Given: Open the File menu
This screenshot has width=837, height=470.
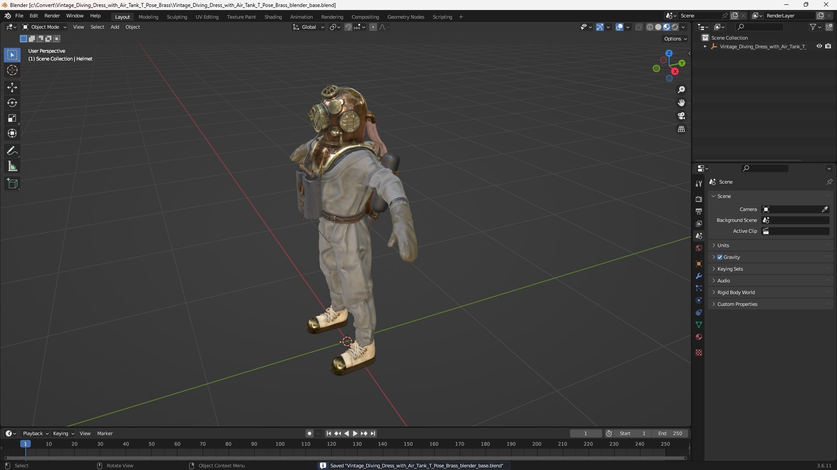Looking at the screenshot, I should coord(19,16).
